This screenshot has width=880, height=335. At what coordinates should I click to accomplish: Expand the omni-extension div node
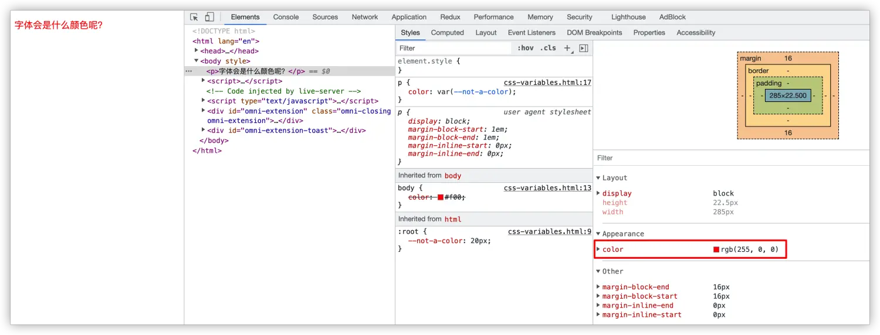tap(204, 110)
